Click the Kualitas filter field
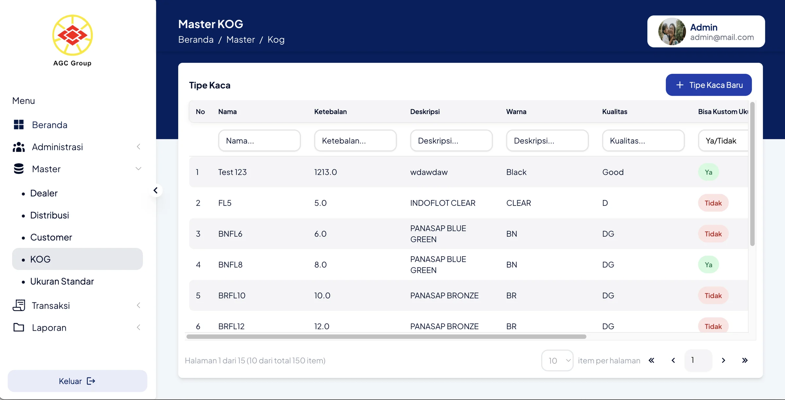The height and width of the screenshot is (400, 785). (x=643, y=141)
